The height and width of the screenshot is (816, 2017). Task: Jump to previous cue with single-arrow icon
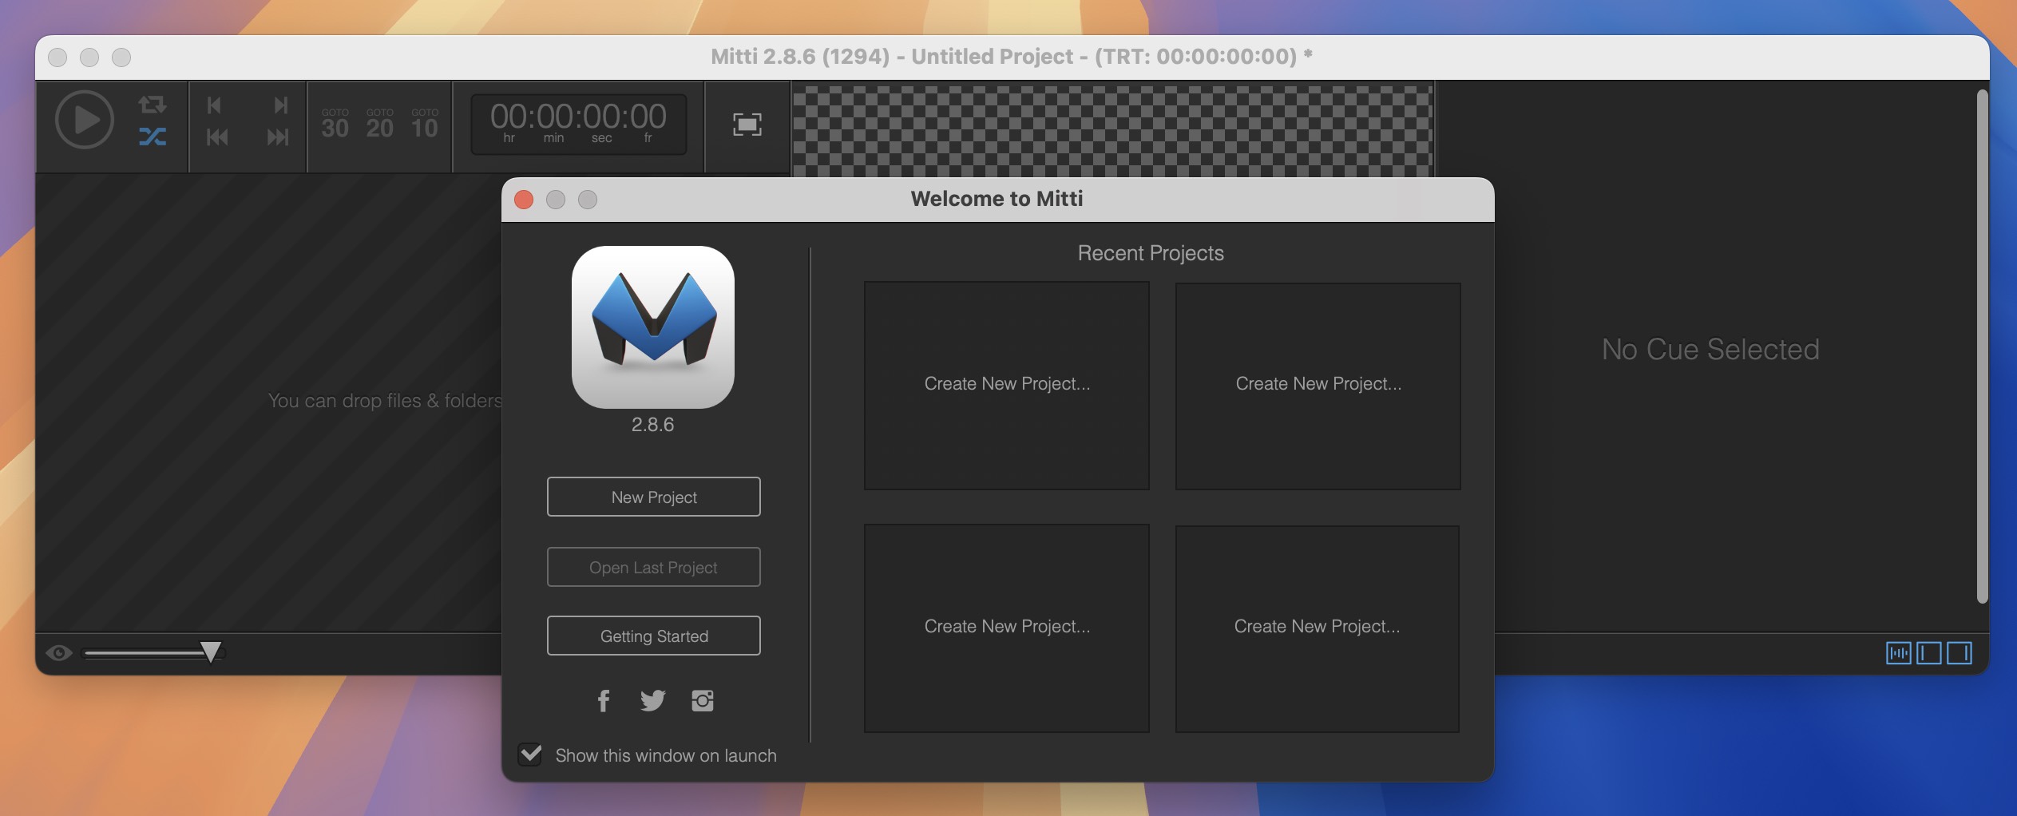[214, 105]
